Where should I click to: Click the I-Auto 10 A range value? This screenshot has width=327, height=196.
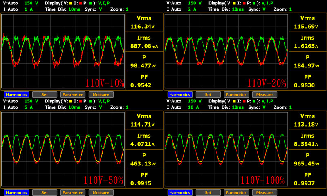pyautogui.click(x=193, y=107)
